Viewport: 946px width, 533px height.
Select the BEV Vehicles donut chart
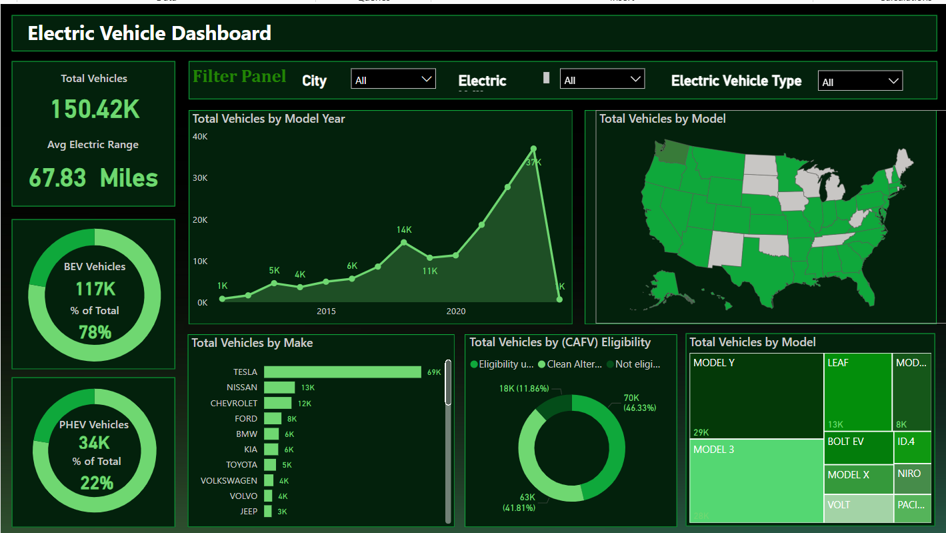pos(94,295)
